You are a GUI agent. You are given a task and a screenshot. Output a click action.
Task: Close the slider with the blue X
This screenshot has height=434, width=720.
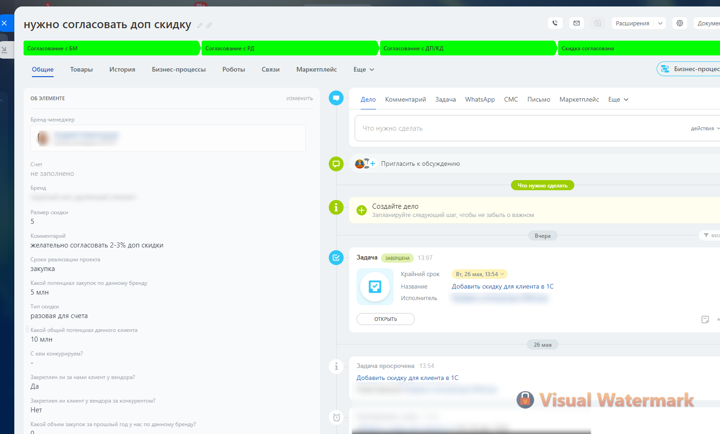coord(4,23)
